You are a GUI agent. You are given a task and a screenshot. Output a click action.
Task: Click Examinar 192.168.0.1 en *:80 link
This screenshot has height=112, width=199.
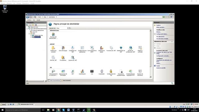coord(164,53)
